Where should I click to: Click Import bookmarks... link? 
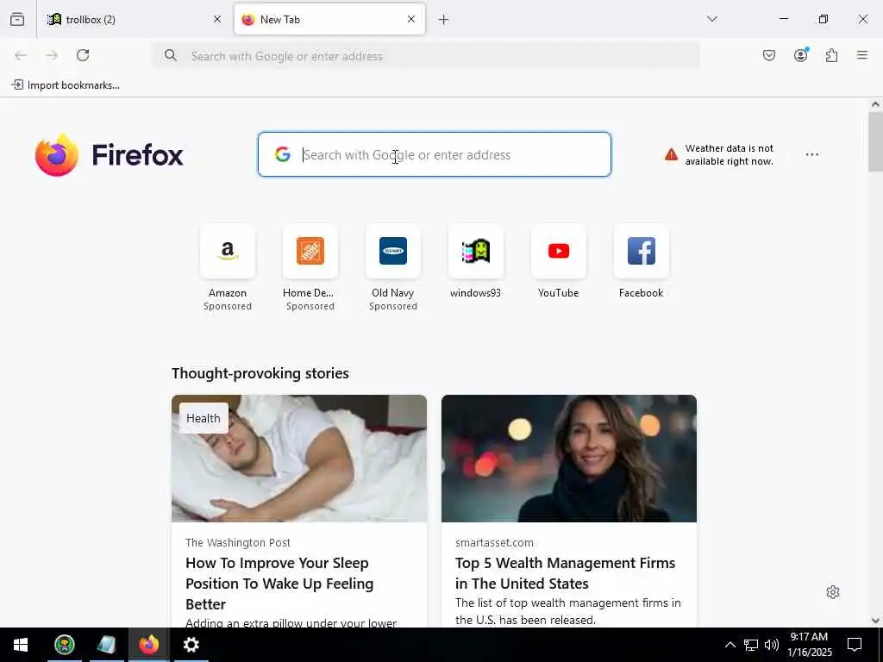[66, 85]
